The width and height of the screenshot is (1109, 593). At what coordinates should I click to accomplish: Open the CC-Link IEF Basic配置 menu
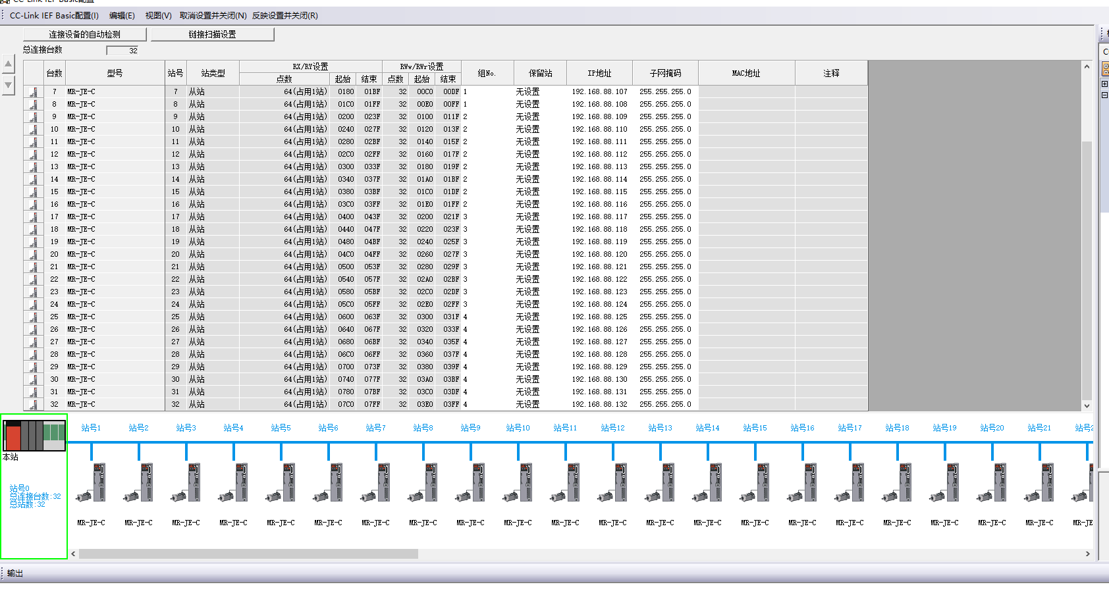[x=54, y=15]
